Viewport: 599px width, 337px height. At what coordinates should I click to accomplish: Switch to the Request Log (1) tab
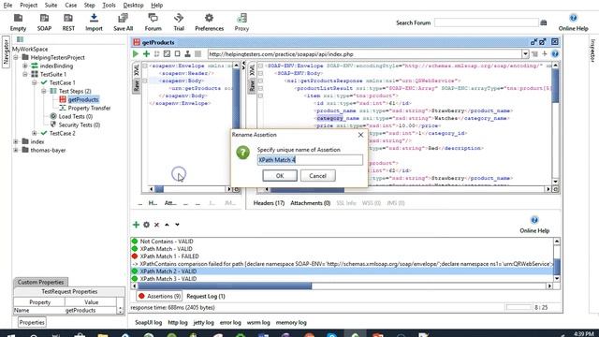pos(206,296)
